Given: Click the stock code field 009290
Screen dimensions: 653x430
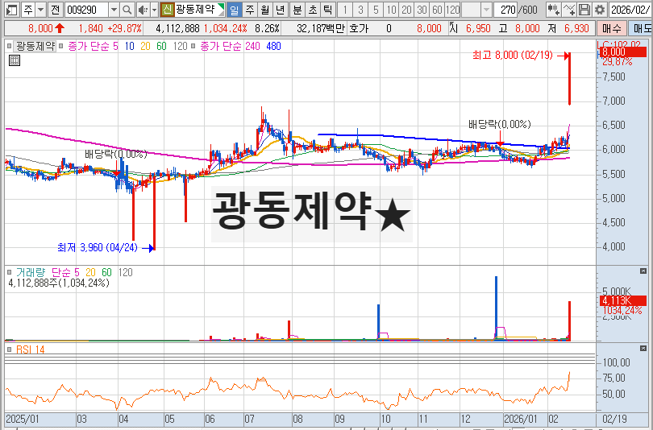Looking at the screenshot, I should pyautogui.click(x=86, y=10).
